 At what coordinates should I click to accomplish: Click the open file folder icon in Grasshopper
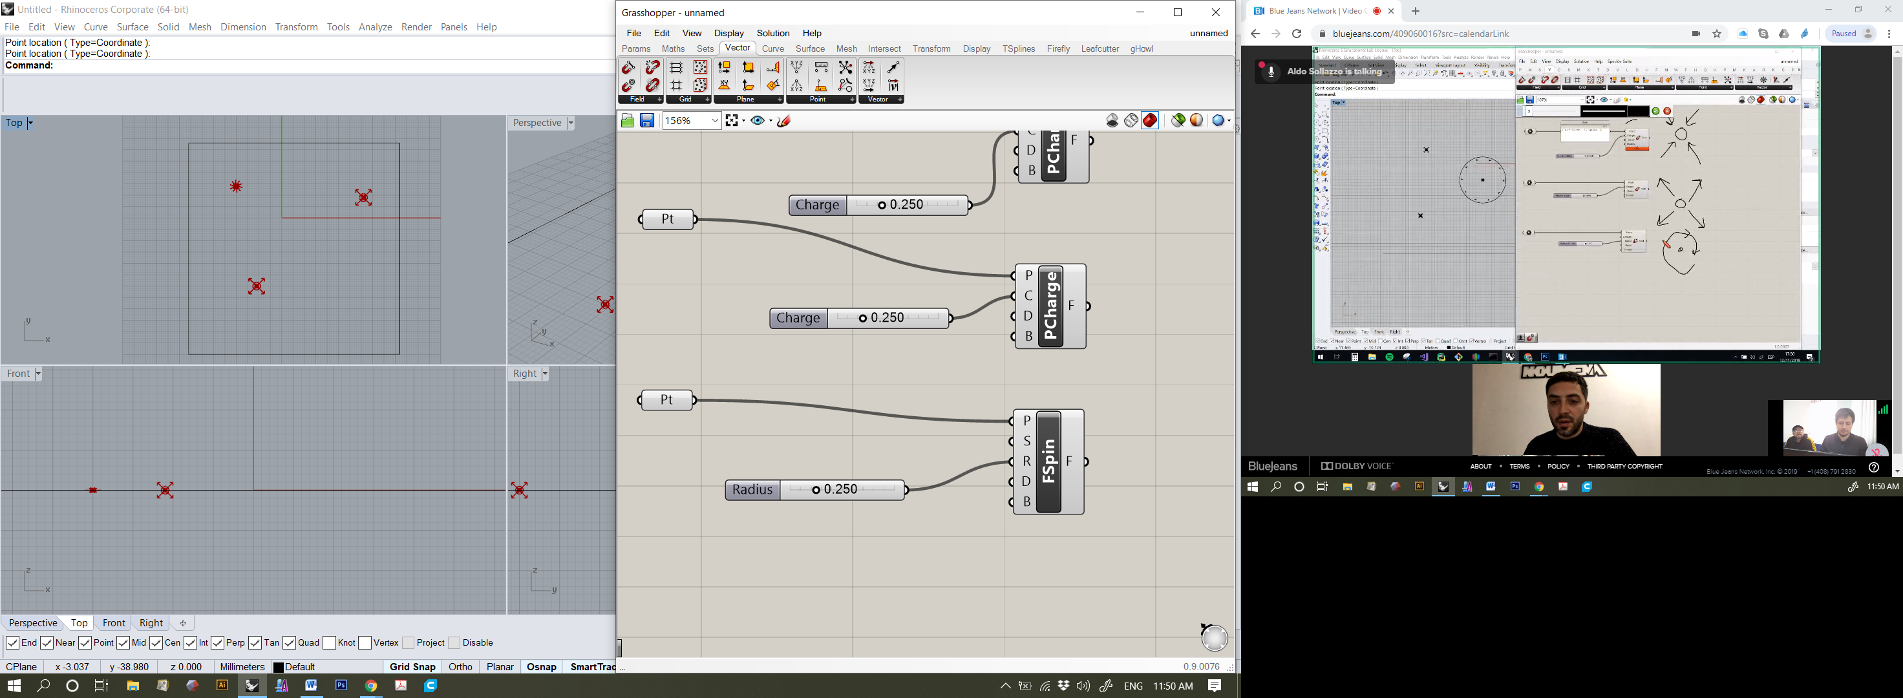[x=627, y=120]
